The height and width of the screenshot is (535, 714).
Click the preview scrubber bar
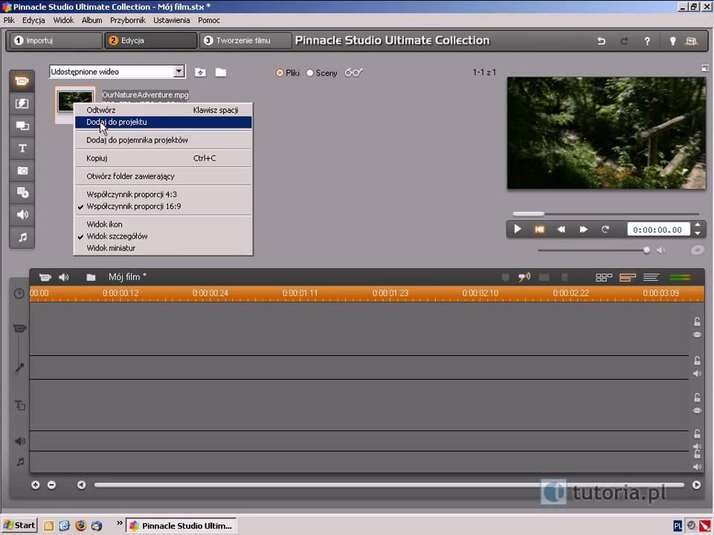click(x=605, y=214)
